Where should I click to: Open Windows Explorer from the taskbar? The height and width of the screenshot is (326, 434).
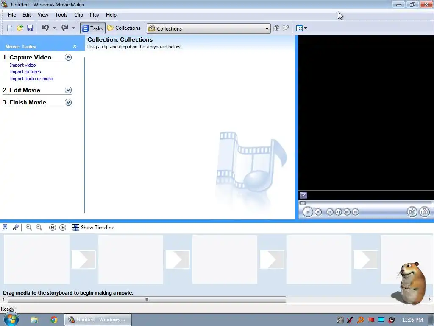34,320
